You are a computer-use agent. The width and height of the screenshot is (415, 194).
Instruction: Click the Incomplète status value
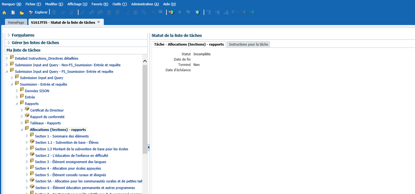[x=202, y=54]
